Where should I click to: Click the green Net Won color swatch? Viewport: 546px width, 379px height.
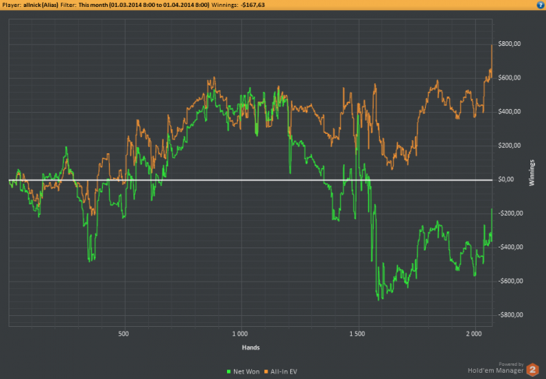pyautogui.click(x=229, y=372)
